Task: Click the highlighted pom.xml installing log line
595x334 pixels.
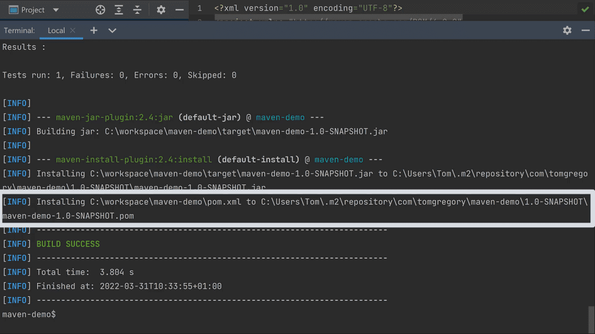Action: point(296,208)
